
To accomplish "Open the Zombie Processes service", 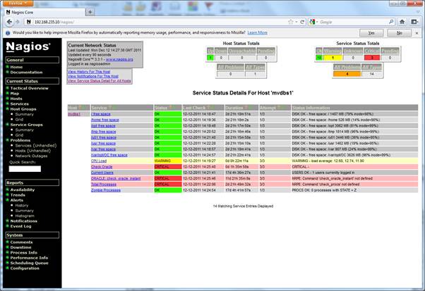I will 106,190.
